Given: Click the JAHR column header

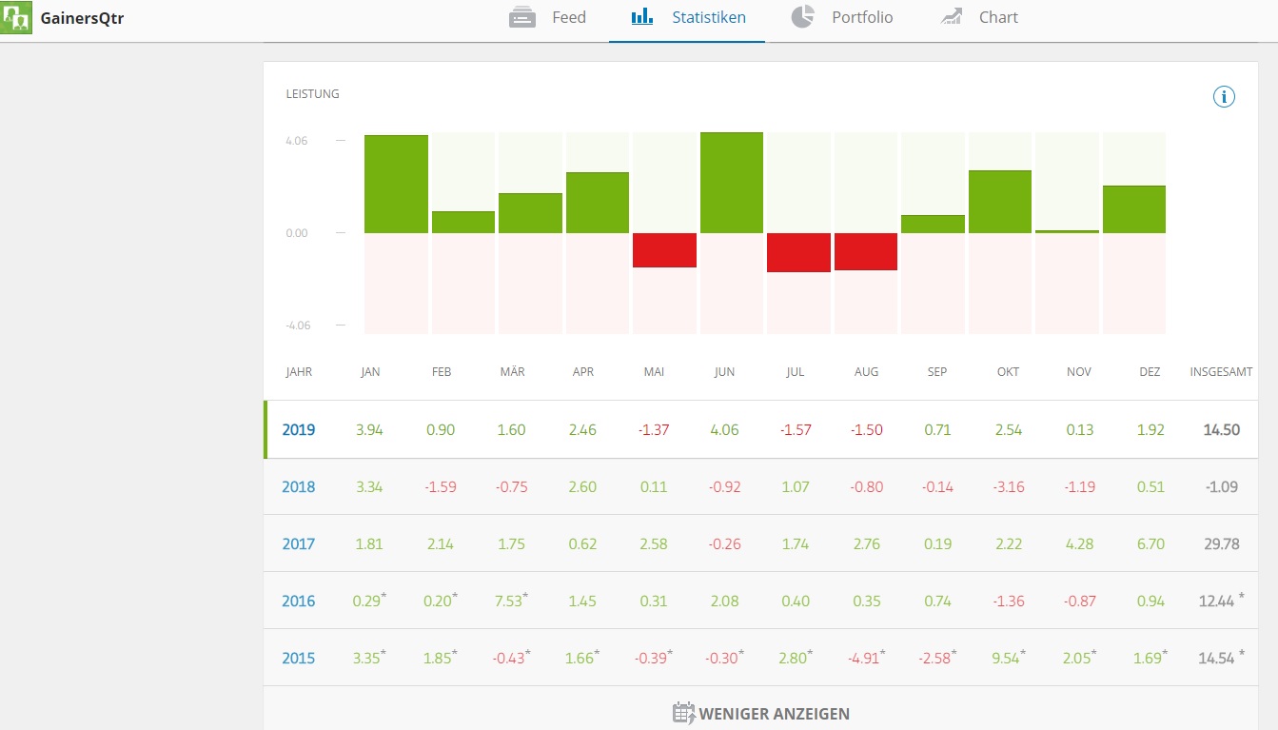Looking at the screenshot, I should pyautogui.click(x=299, y=372).
